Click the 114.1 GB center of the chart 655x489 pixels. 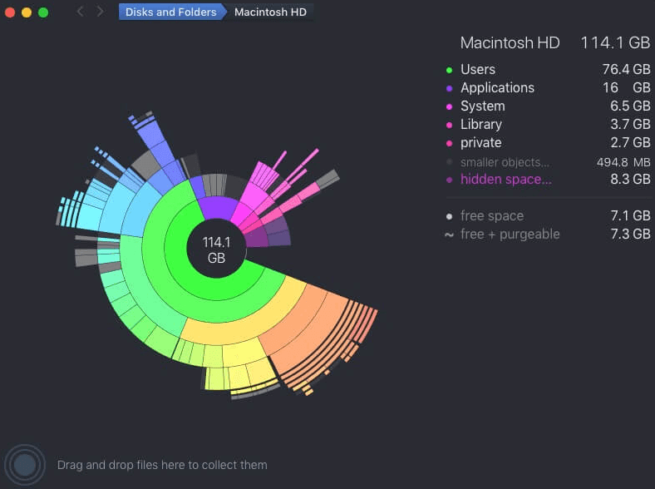coord(215,249)
